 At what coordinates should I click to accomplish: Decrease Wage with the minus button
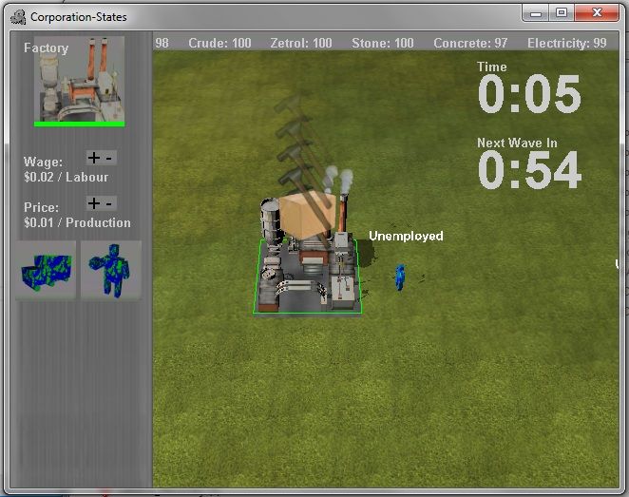click(x=109, y=158)
